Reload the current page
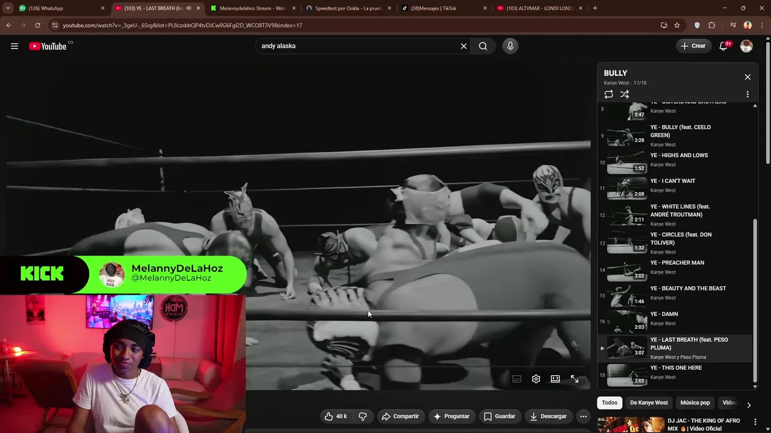This screenshot has width=771, height=433. pyautogui.click(x=37, y=25)
